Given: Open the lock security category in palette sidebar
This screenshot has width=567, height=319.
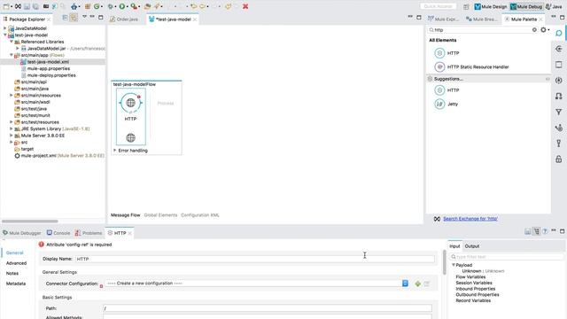Looking at the screenshot, I should point(559,159).
